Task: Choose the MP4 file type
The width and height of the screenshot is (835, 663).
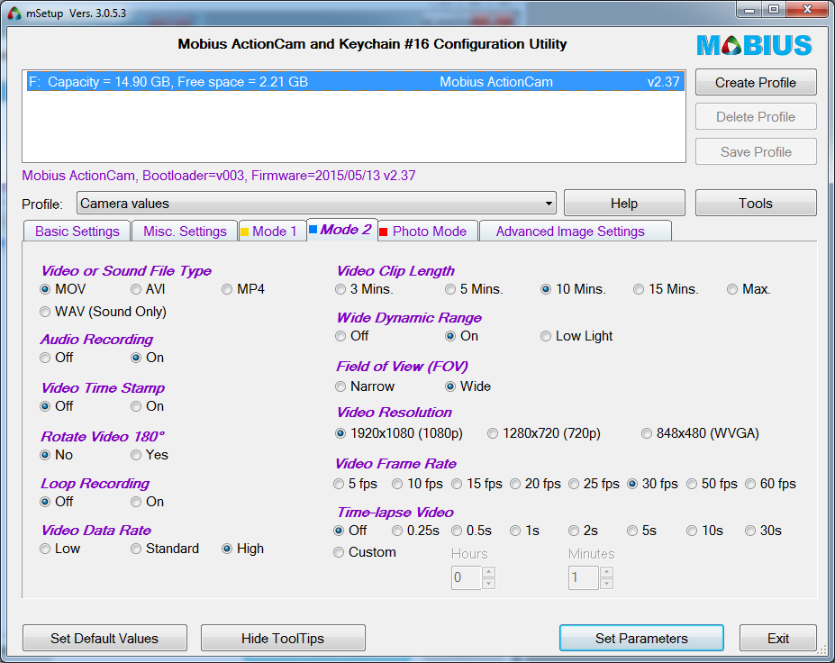Action: point(243,289)
